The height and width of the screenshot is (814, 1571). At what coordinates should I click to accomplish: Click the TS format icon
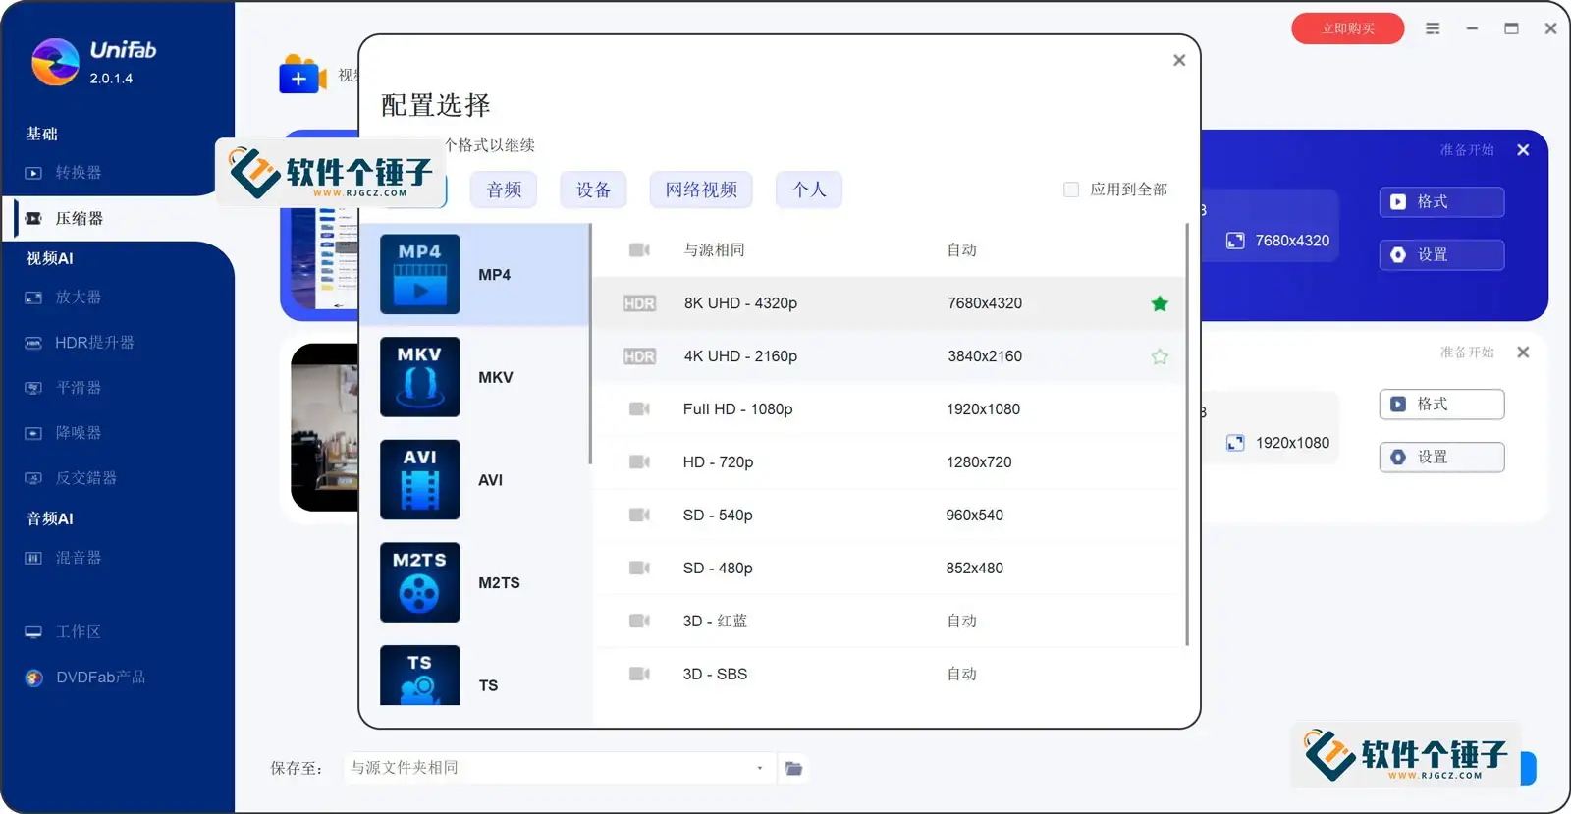(x=419, y=676)
